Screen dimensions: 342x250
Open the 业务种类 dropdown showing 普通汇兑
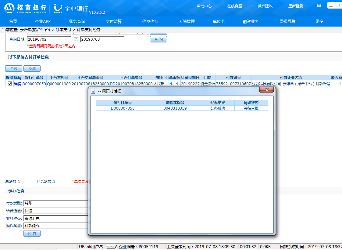56,218
